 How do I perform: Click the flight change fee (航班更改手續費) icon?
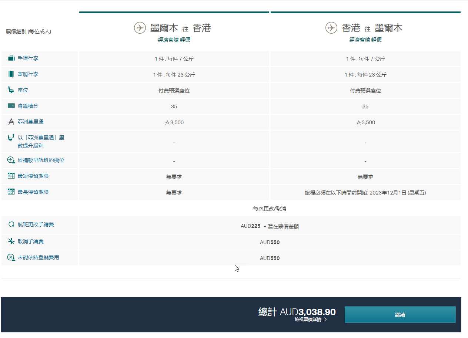(11, 224)
